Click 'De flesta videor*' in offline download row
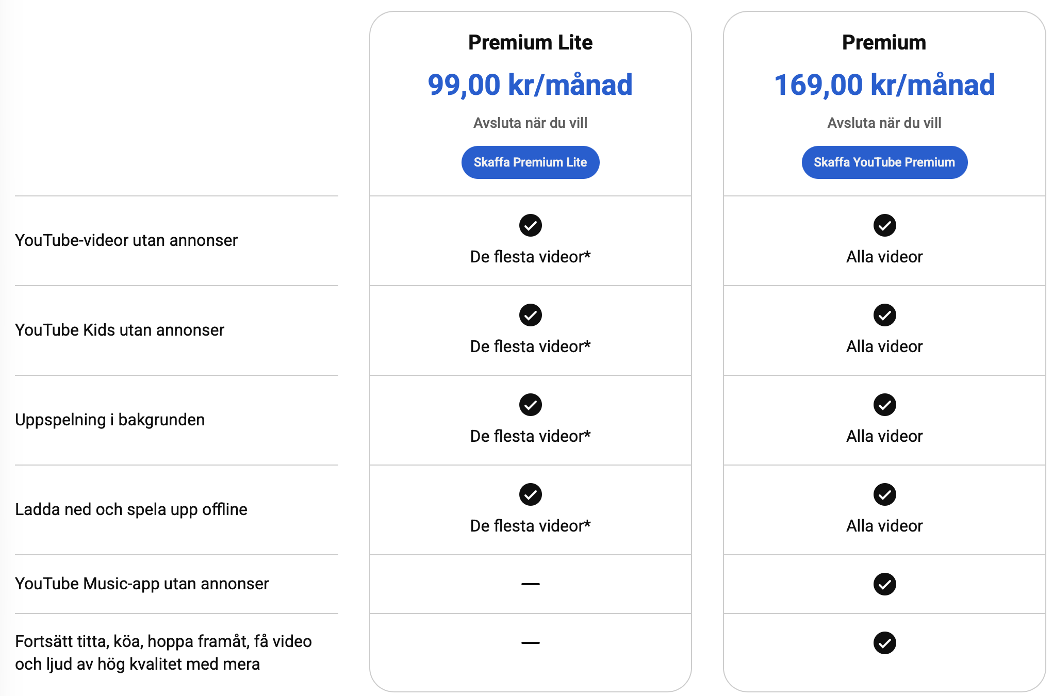This screenshot has width=1053, height=696. 530,526
